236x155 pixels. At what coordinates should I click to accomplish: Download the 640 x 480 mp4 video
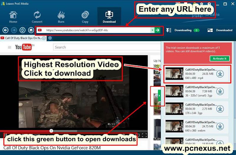tap(220, 74)
